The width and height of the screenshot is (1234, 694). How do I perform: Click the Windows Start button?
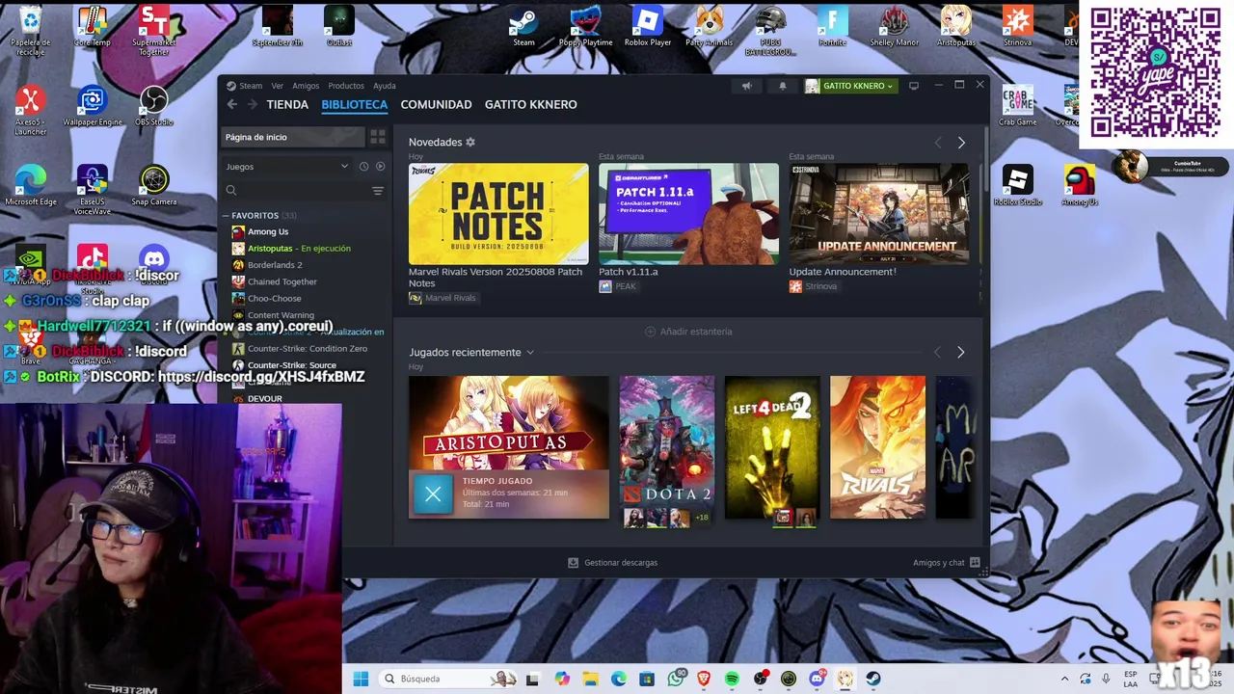[x=361, y=679]
